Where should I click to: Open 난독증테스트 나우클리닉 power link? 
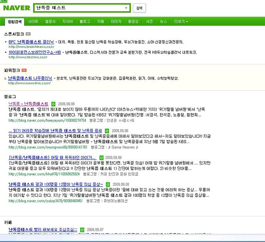[30, 78]
